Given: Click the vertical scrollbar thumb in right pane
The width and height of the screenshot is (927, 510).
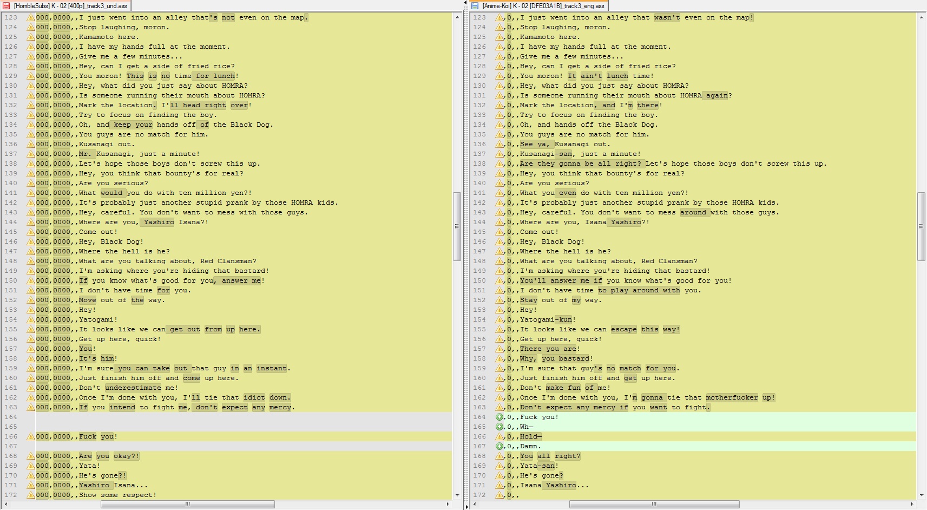Looking at the screenshot, I should (922, 226).
